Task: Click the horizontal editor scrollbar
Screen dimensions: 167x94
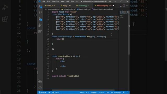Action: 83,90
